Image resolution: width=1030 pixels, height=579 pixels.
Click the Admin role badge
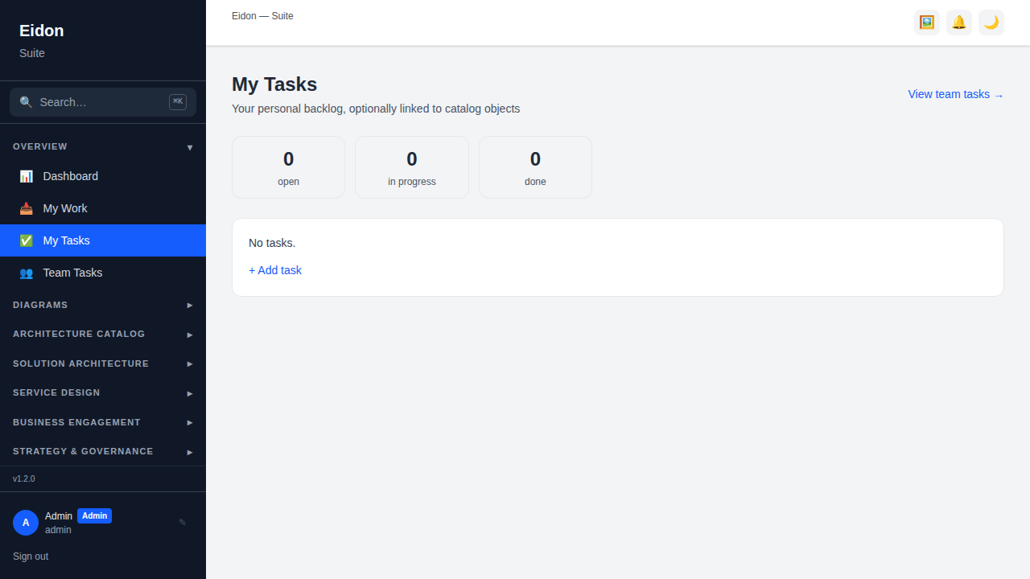(94, 515)
